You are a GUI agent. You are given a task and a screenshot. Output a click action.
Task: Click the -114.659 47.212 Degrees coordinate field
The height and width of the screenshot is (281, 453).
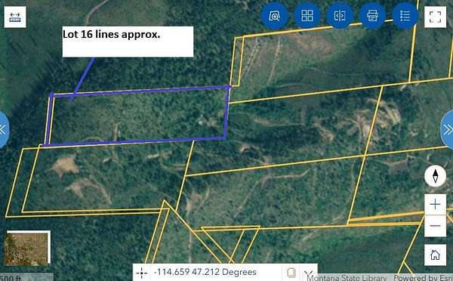point(205,273)
